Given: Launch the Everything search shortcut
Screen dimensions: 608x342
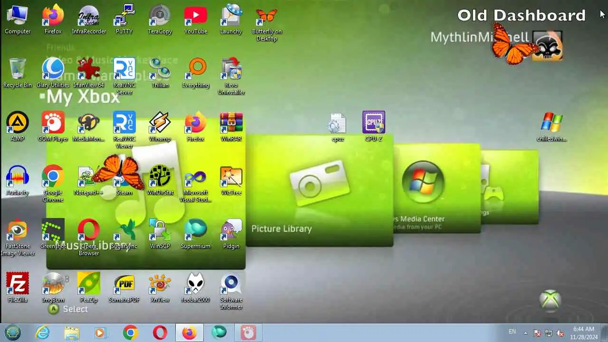Looking at the screenshot, I should point(196,73).
